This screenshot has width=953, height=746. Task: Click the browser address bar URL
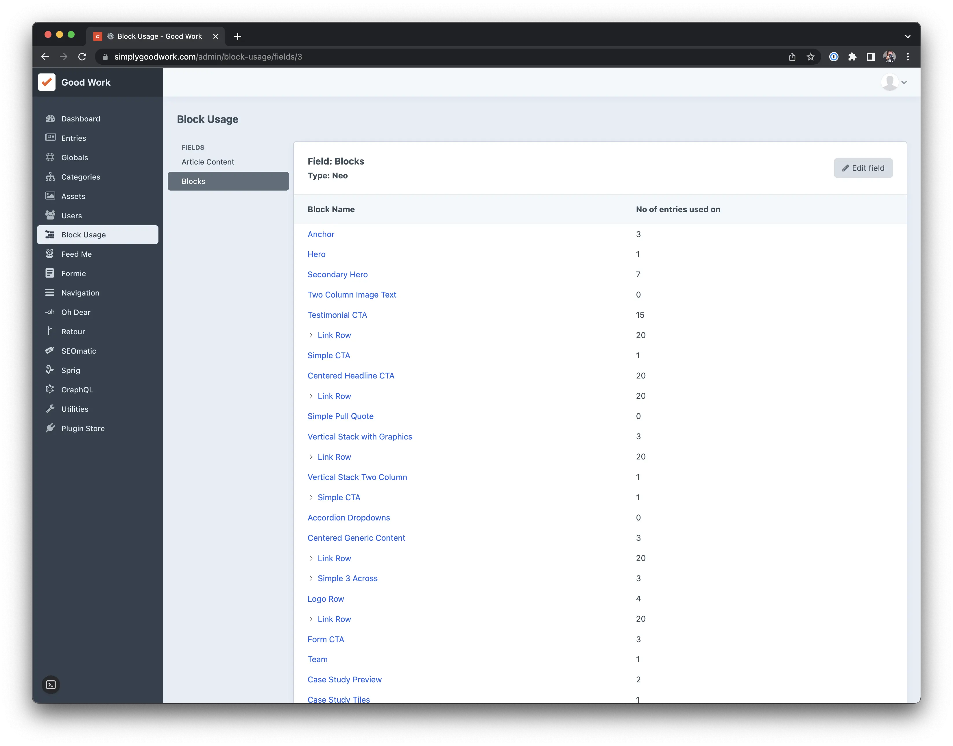tap(208, 57)
